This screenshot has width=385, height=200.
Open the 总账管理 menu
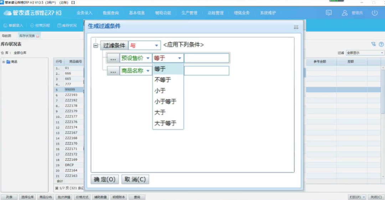coord(216,13)
